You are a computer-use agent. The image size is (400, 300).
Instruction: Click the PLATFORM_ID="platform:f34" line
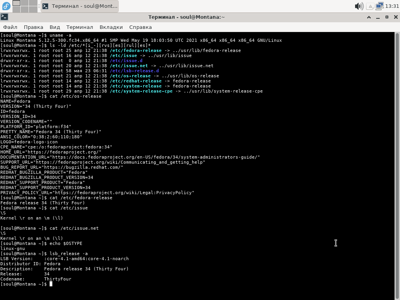36,127
